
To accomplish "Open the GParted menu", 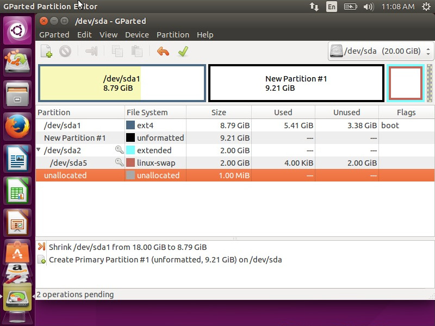I will [54, 35].
